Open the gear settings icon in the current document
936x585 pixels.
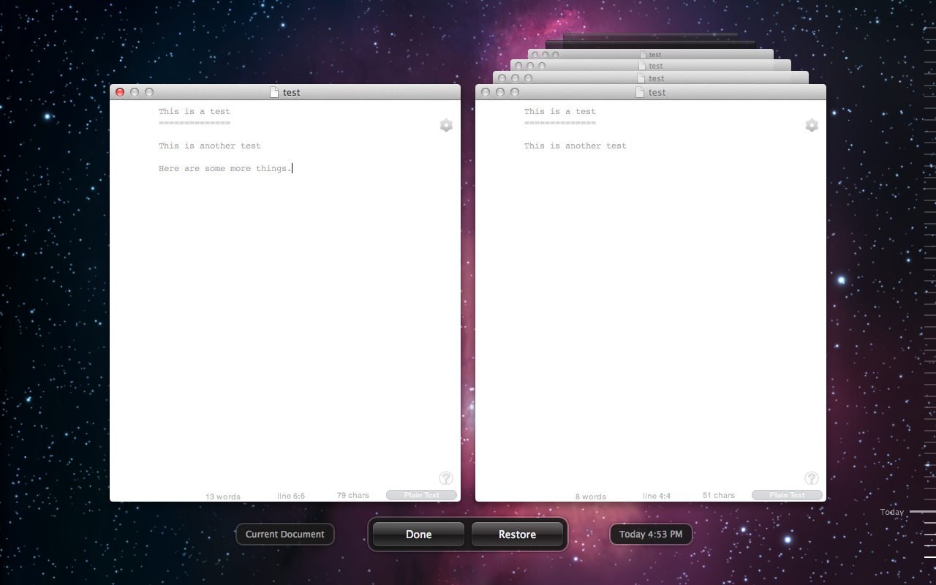[x=446, y=125]
